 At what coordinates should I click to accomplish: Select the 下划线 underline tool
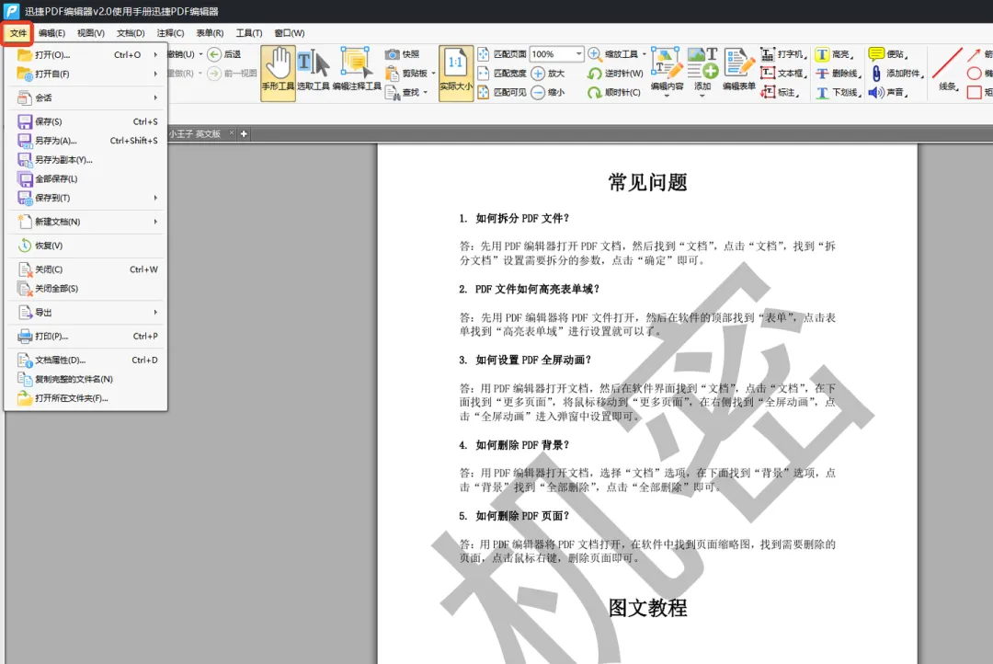tap(838, 93)
